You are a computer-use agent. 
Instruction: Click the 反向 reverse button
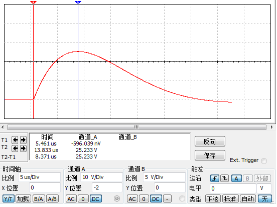(x=210, y=141)
